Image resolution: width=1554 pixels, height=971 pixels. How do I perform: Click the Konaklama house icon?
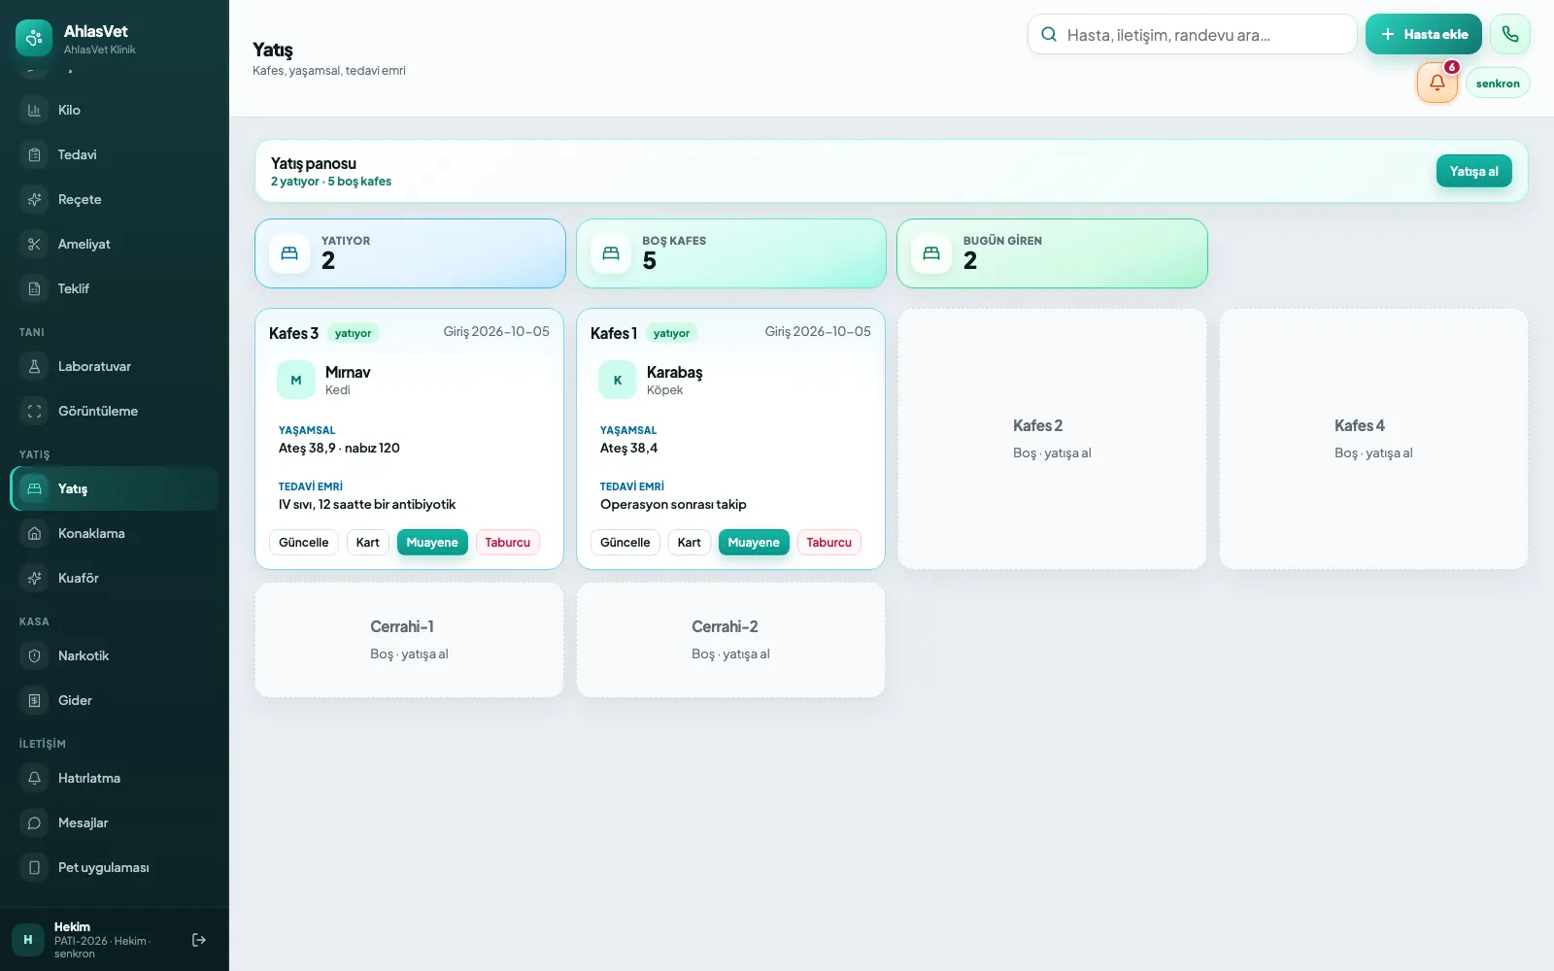point(34,533)
